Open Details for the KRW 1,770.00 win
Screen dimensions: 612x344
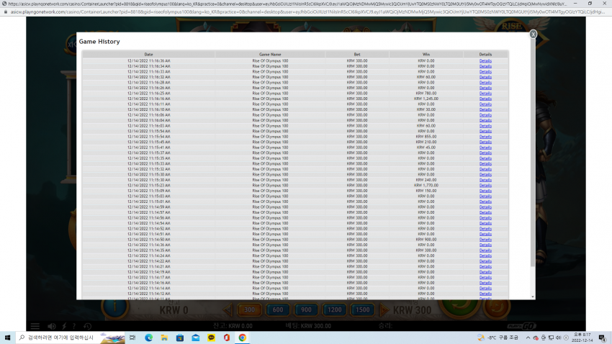click(485, 185)
